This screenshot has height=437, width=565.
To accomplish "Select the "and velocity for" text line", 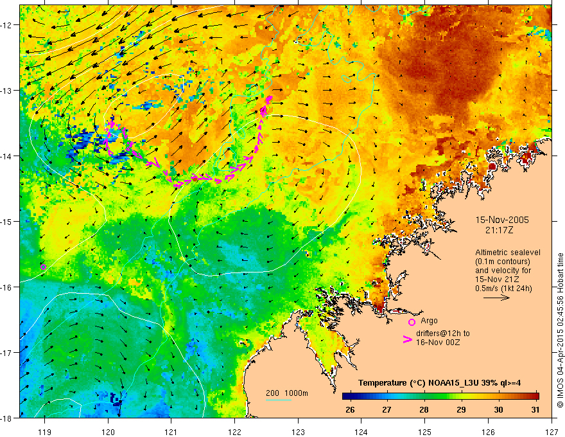I will [503, 271].
